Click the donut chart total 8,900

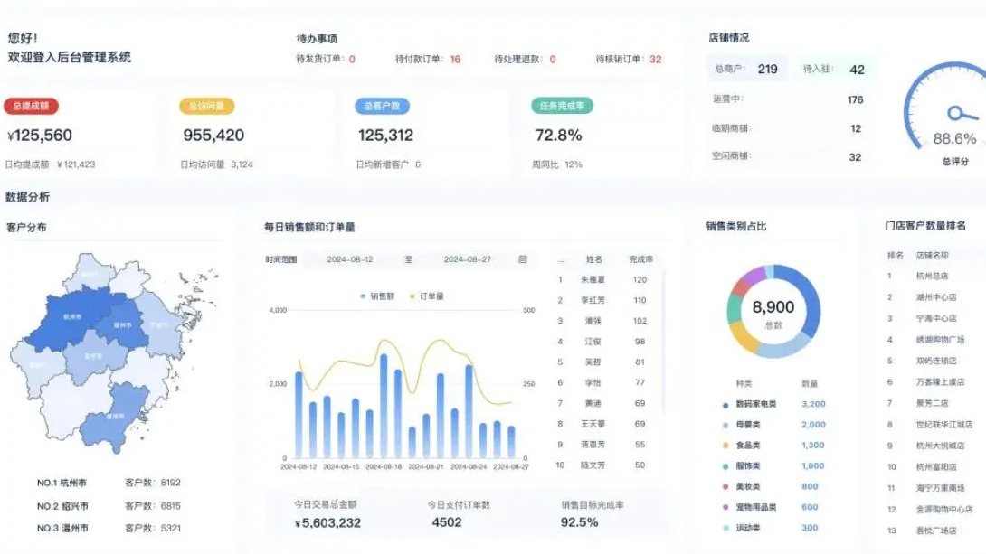pyautogui.click(x=773, y=307)
